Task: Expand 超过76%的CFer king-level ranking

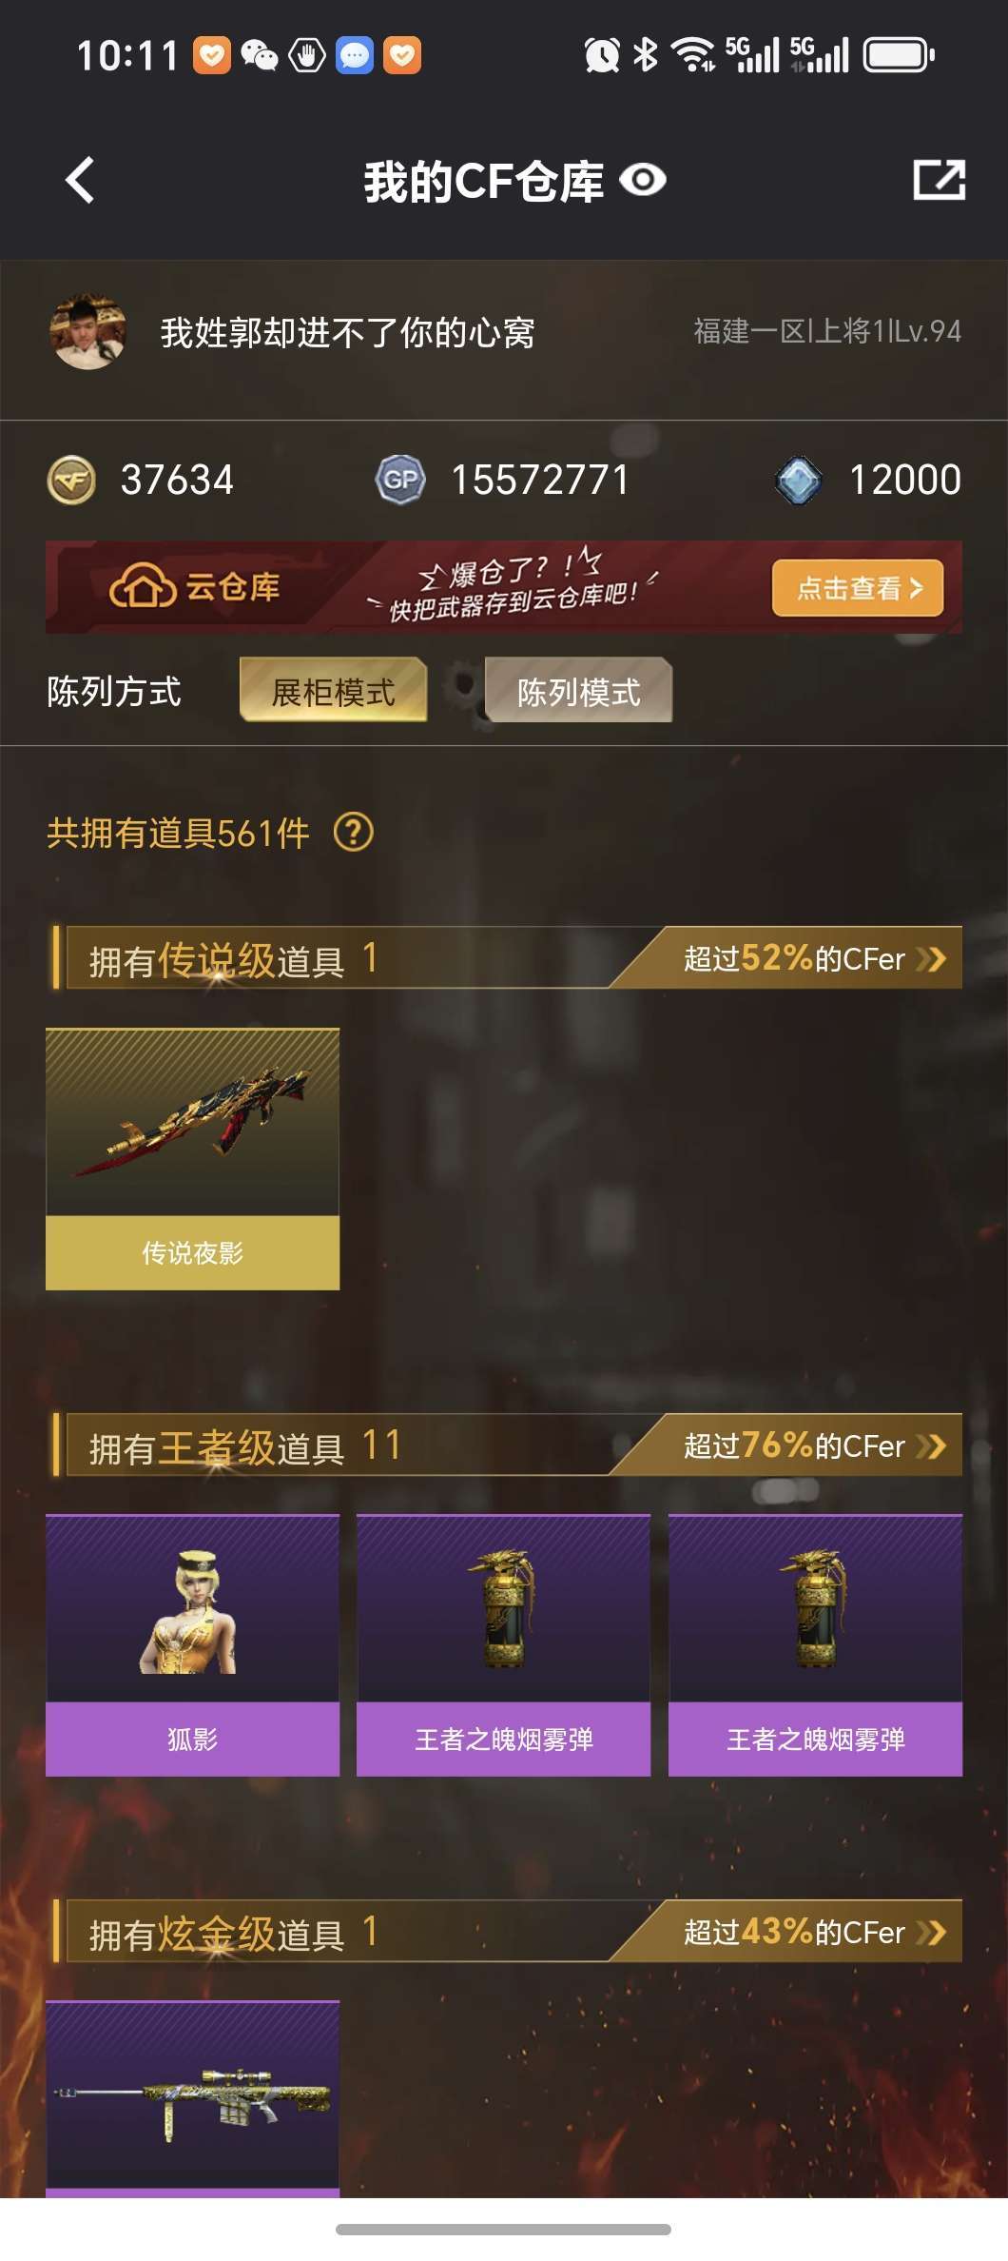Action: (814, 1445)
